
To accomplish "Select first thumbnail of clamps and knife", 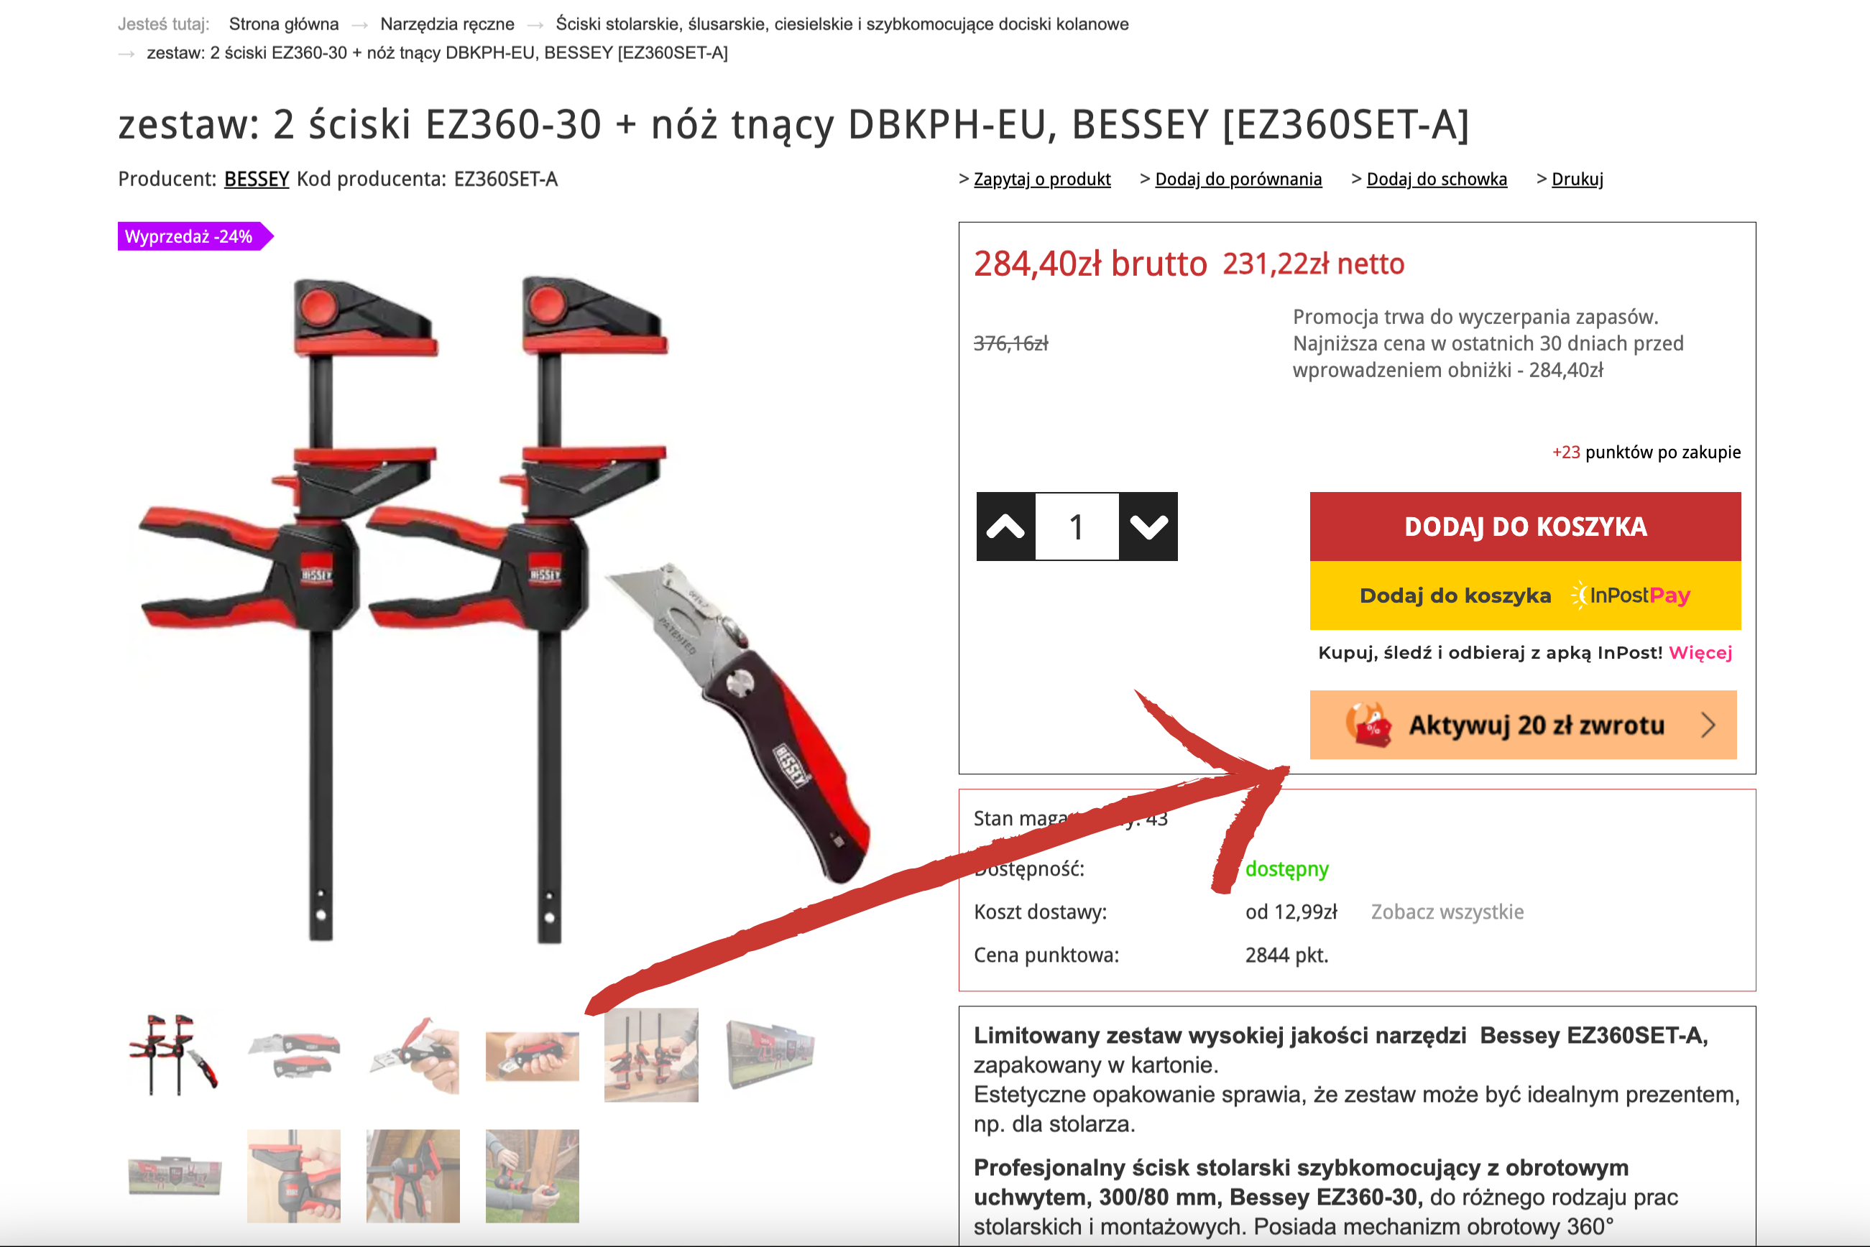I will (174, 1054).
